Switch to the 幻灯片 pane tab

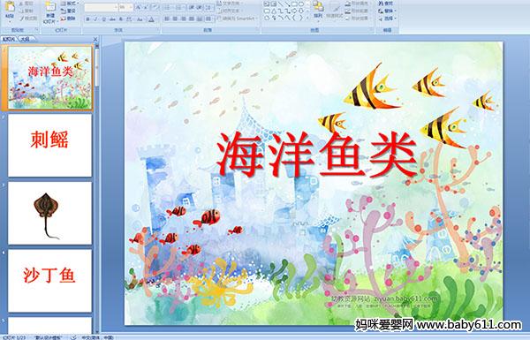coord(9,39)
